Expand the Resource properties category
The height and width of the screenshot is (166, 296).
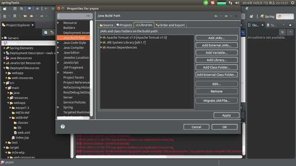click(x=58, y=23)
